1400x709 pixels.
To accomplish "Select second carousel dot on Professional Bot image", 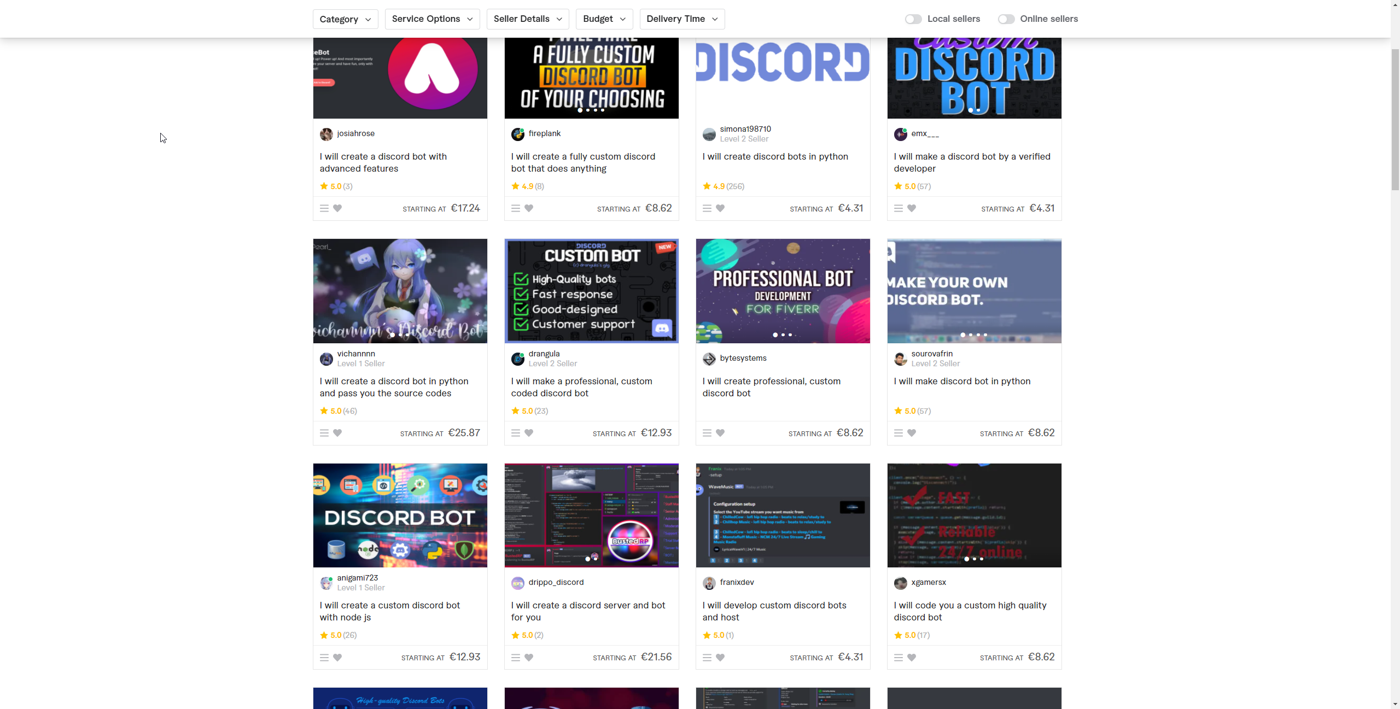I will pos(783,335).
